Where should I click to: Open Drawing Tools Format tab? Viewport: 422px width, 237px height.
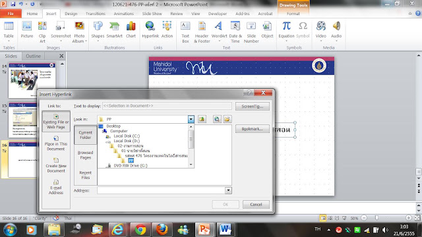[293, 14]
